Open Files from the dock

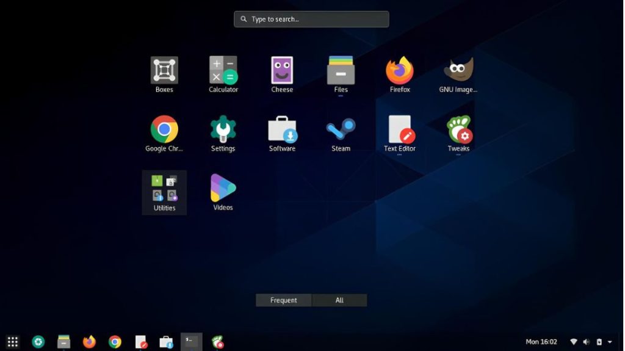[x=63, y=342]
